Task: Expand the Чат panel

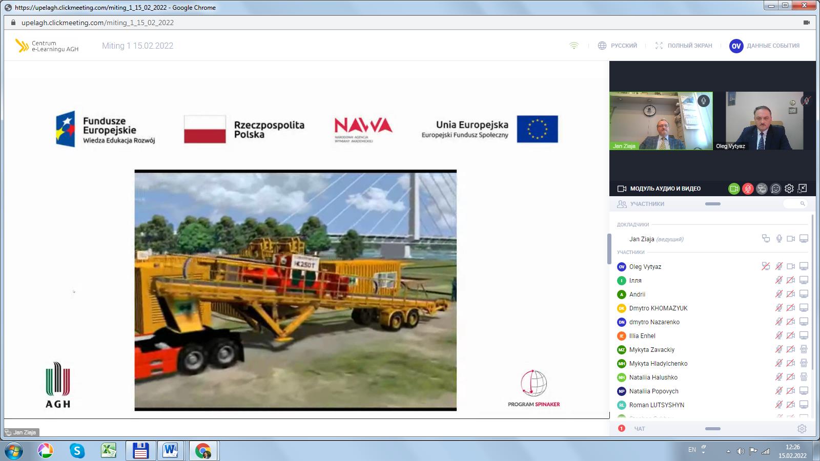Action: point(712,429)
